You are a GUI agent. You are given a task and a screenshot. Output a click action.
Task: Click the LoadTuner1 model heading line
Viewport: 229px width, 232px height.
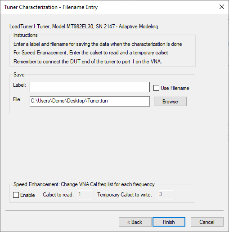(x=84, y=27)
